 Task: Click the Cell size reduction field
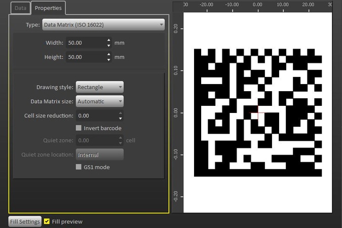[x=96, y=116]
